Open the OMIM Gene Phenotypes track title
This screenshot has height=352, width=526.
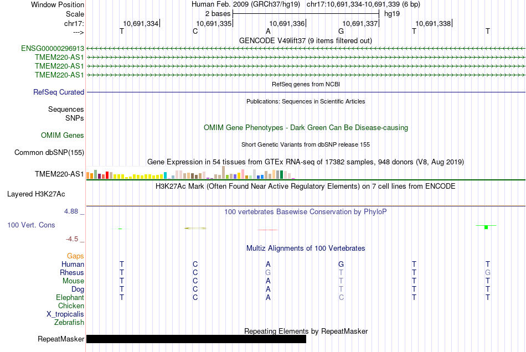click(306, 127)
